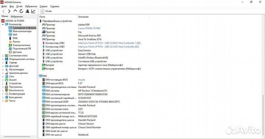Click the Back navigation arrow
Image resolution: width=265 pixels, height=139 pixels.
coord(3,11)
